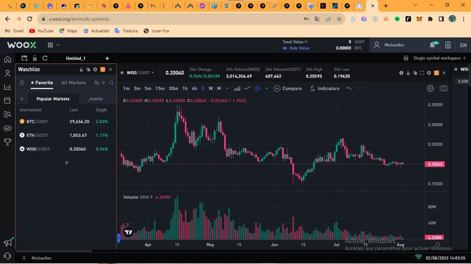Open the apps grid dropdown
This screenshot has width=471, height=264.
53,45
